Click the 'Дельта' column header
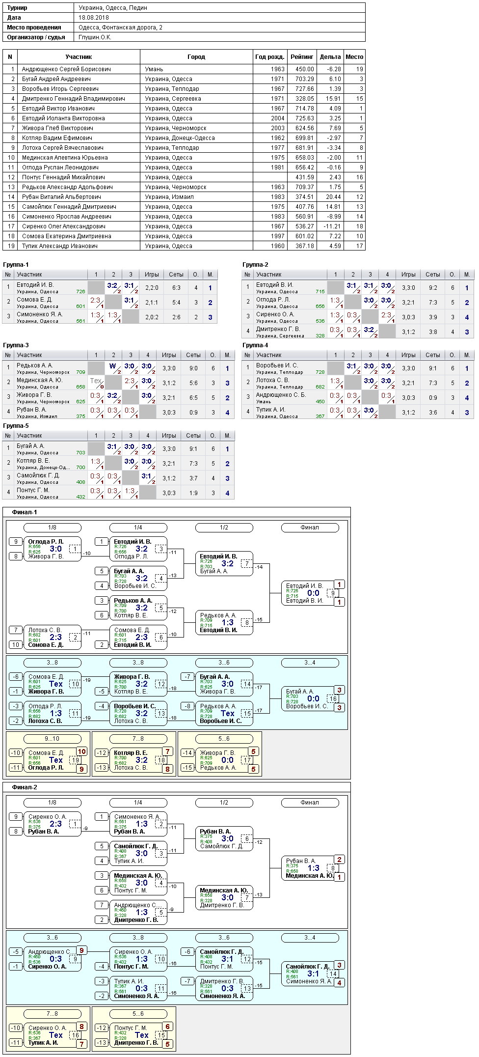The image size is (479, 1057). click(x=330, y=57)
